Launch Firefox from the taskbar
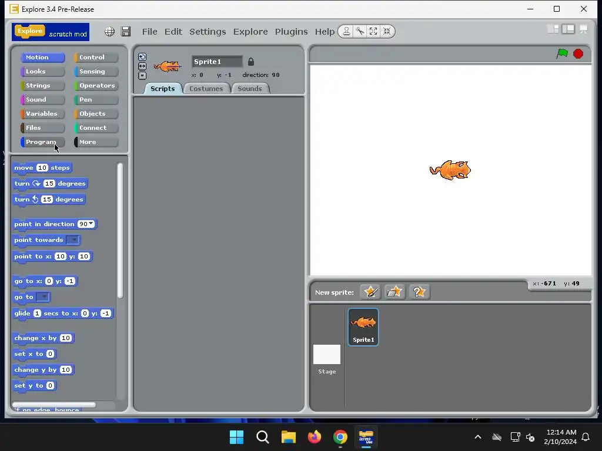Screen dimensions: 602x451 point(315,437)
